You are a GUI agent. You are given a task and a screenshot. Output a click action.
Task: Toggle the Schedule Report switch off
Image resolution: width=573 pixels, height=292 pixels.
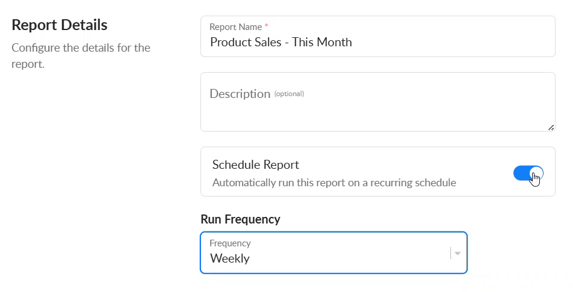coord(528,173)
